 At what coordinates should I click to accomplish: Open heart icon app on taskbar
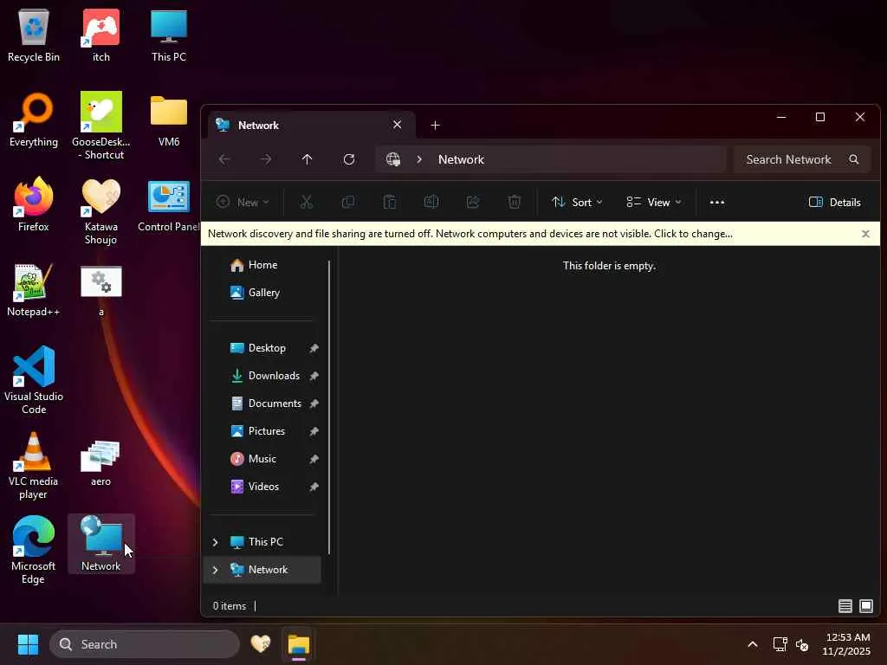pos(261,644)
